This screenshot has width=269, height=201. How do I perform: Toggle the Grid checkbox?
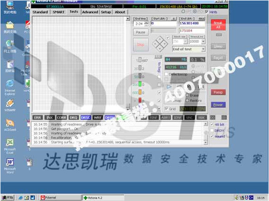pos(166,109)
